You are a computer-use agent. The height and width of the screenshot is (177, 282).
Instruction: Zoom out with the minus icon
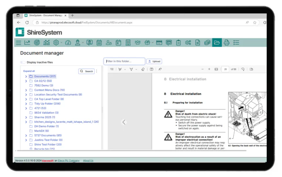pyautogui.click(x=202, y=69)
